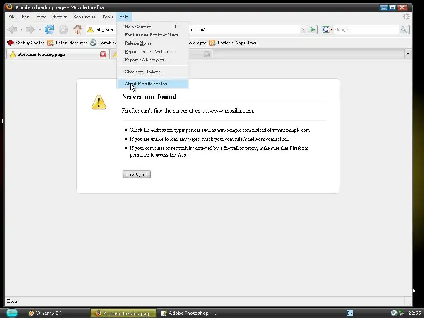Click the Server not found heading
This screenshot has height=318, width=424.
click(x=149, y=96)
